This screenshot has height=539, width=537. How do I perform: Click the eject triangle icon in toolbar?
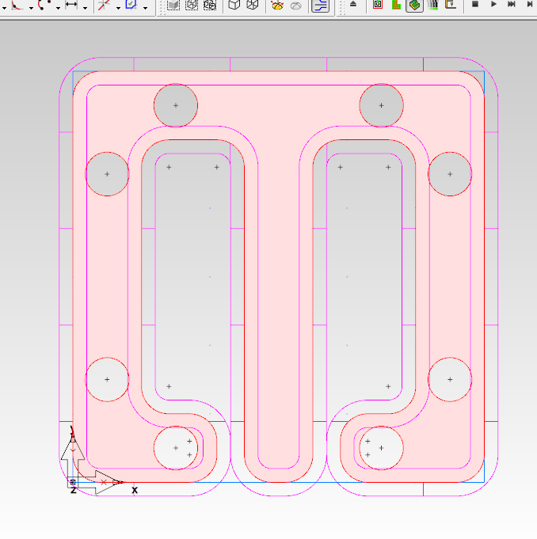(353, 5)
